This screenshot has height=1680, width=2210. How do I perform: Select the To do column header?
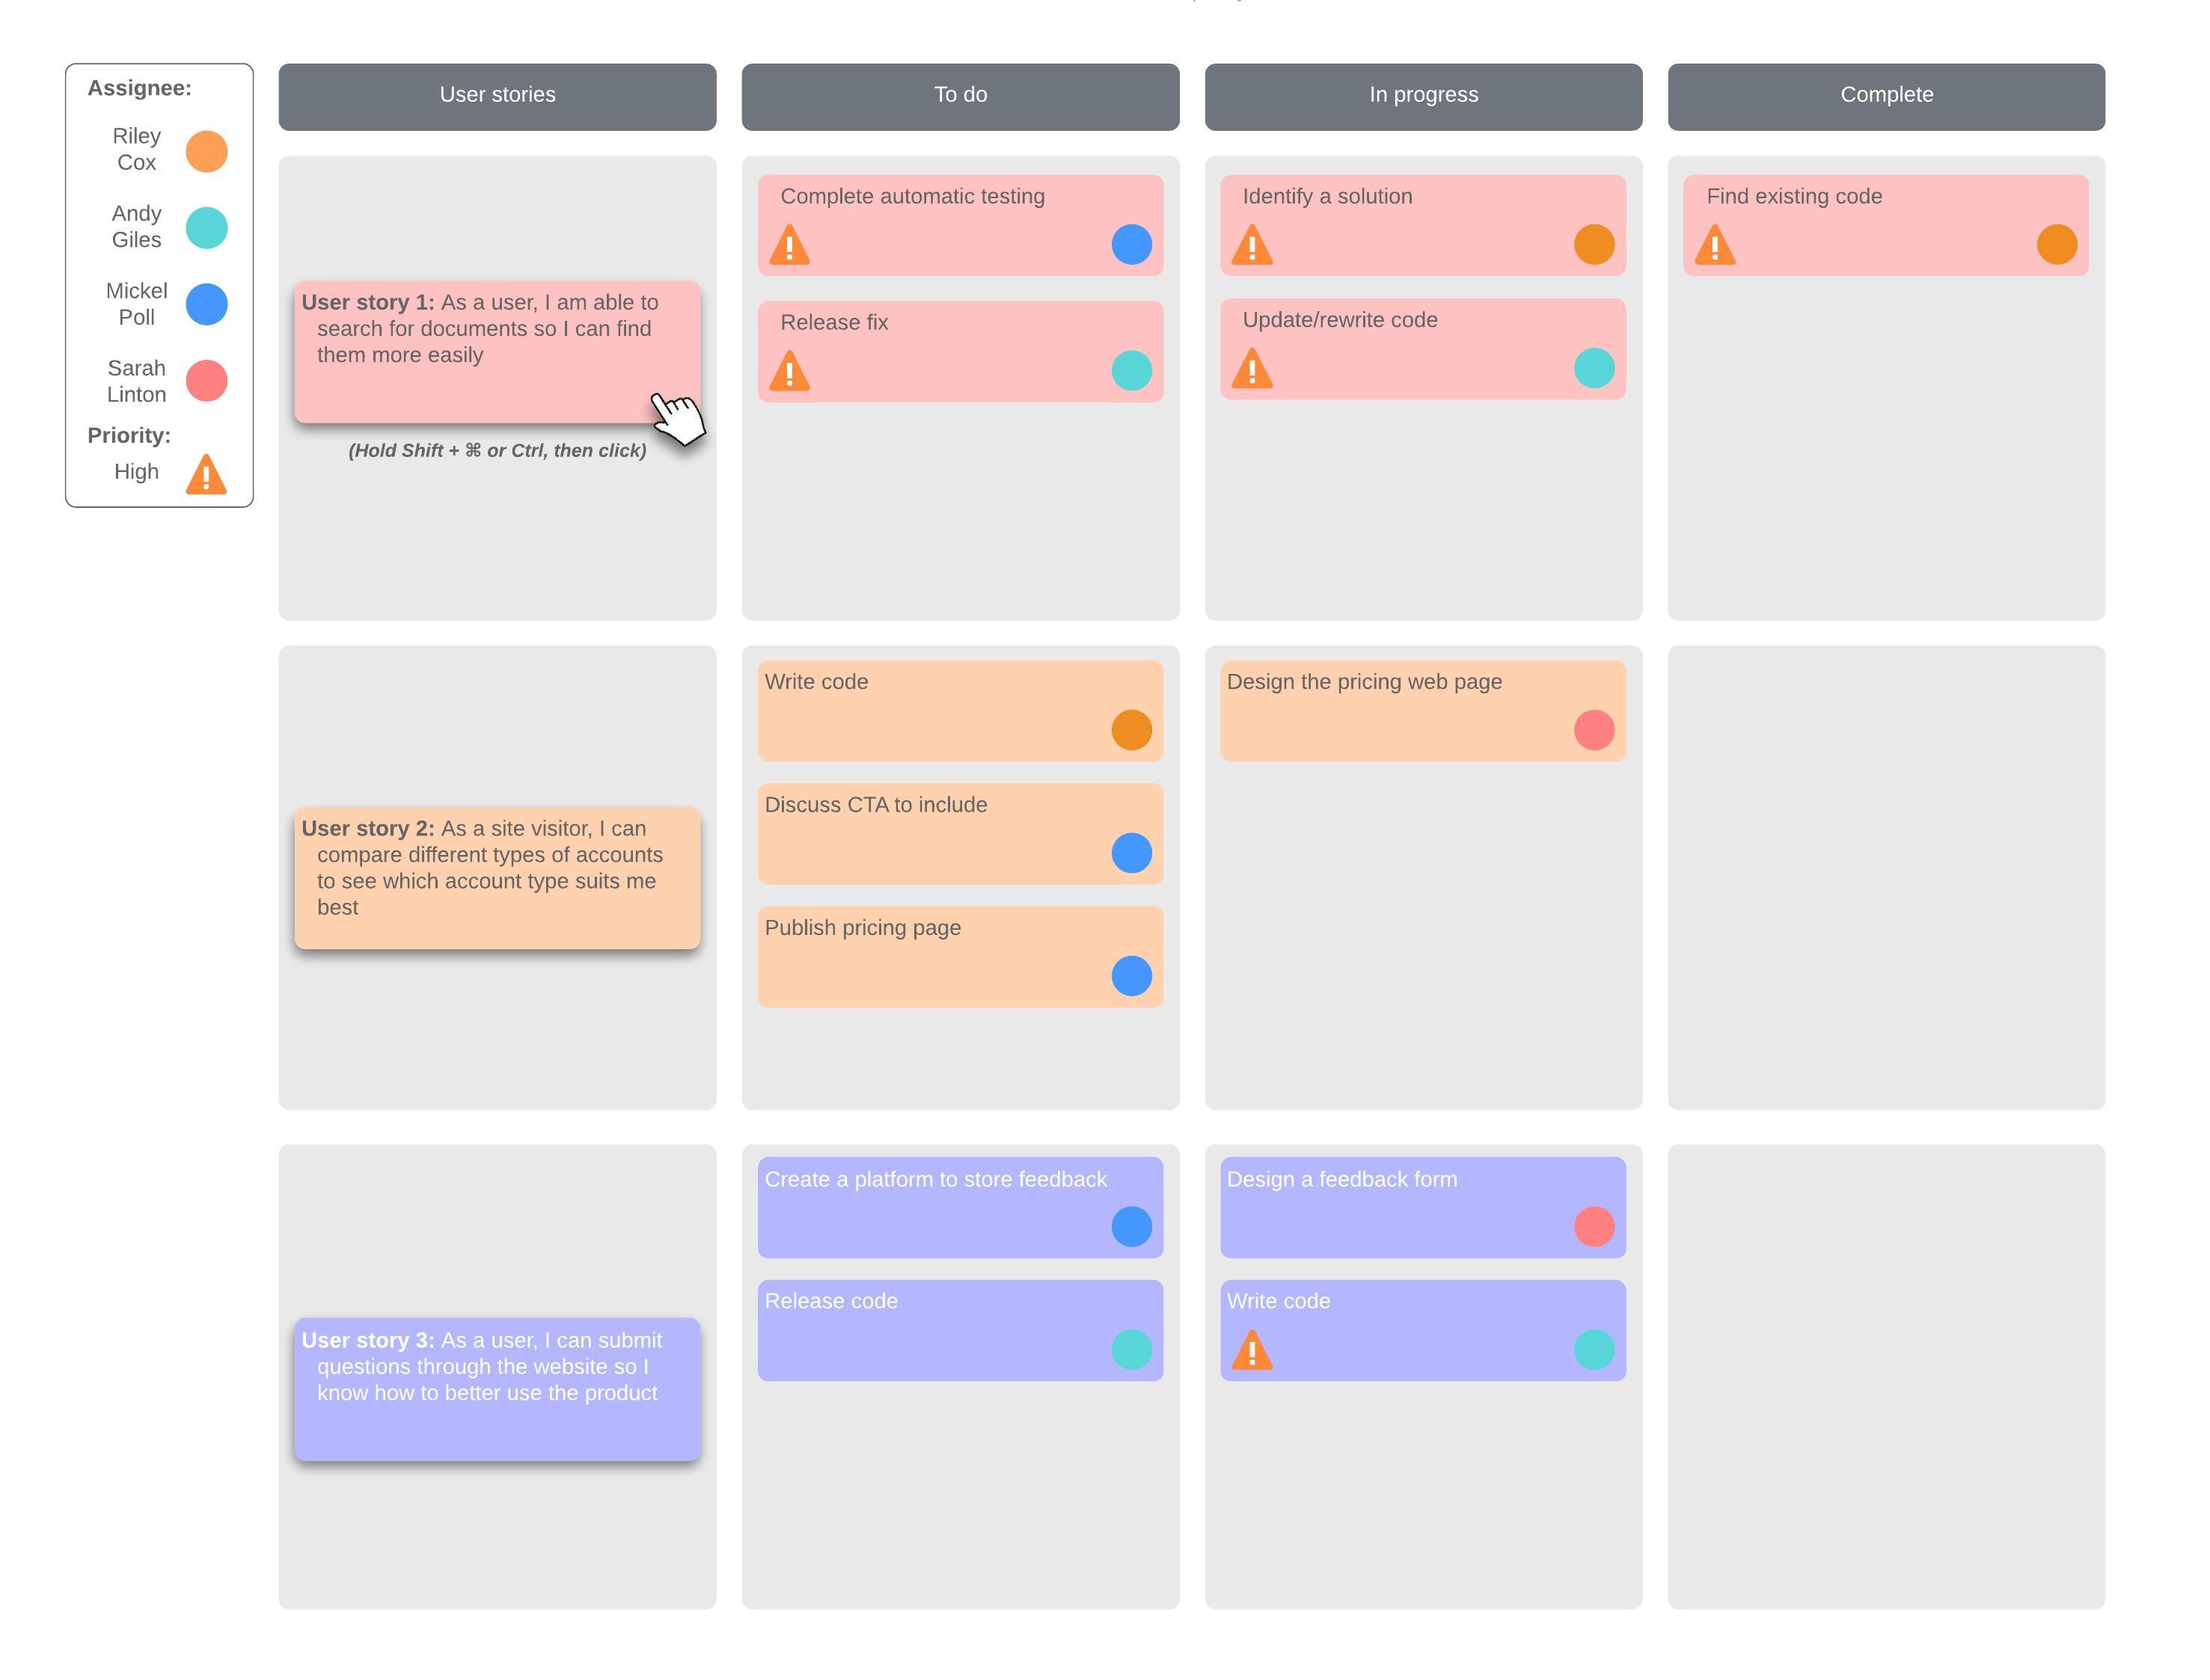click(960, 96)
